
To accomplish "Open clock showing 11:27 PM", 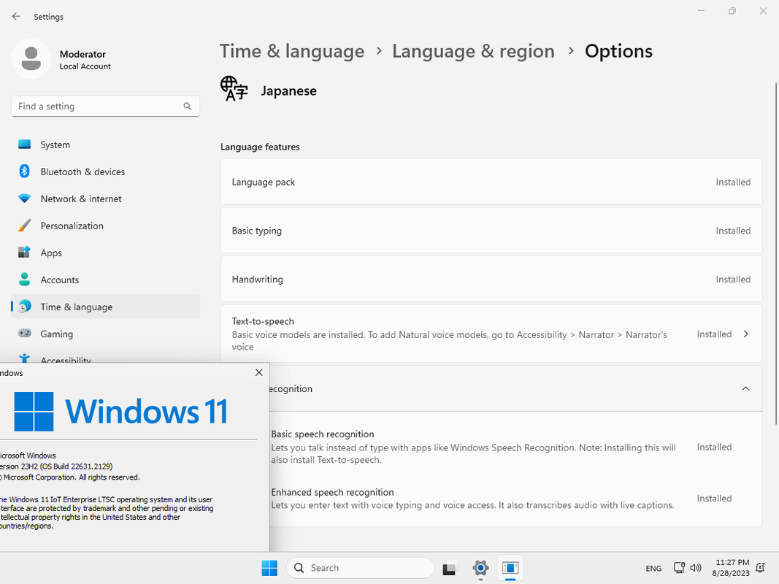I will coord(732,568).
